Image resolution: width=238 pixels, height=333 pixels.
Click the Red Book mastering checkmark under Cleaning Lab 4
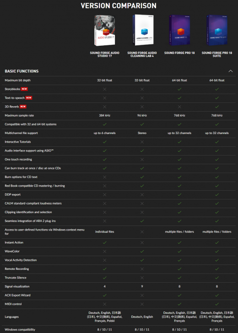[142, 186]
